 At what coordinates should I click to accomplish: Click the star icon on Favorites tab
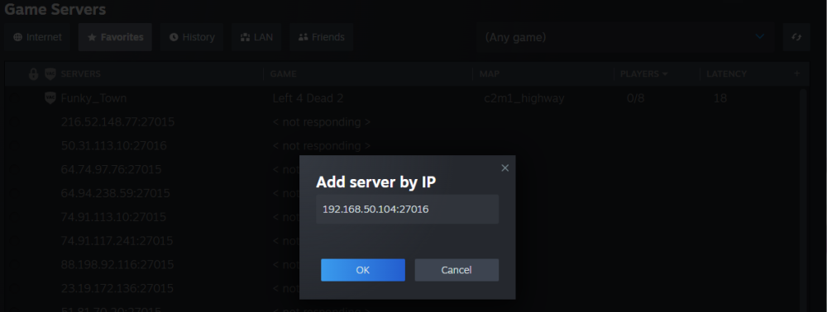(x=92, y=37)
